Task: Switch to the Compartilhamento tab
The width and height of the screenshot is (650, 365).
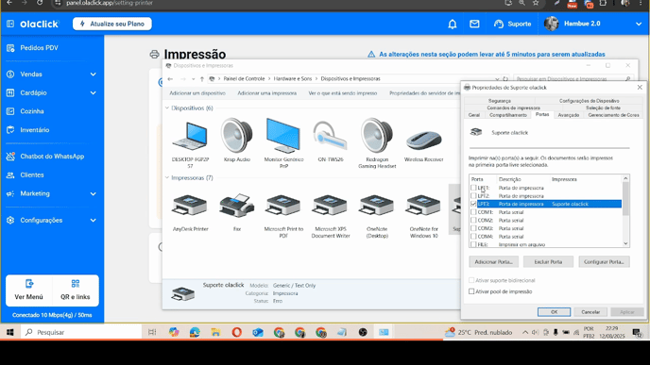Action: tap(508, 115)
